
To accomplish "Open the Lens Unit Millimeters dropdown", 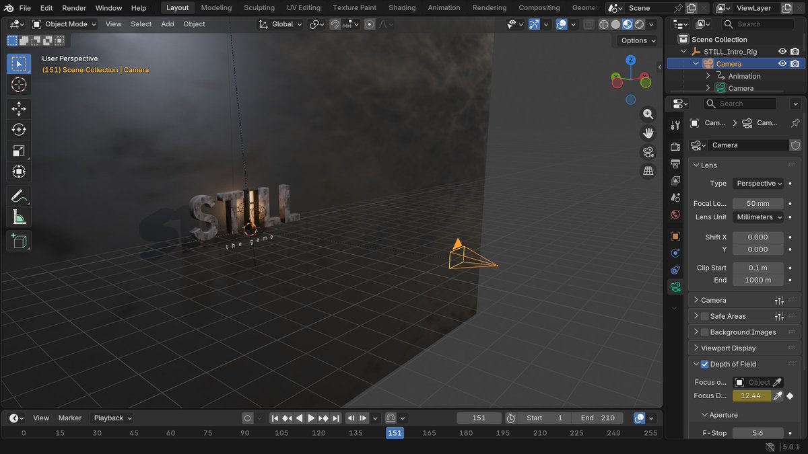I will click(759, 217).
